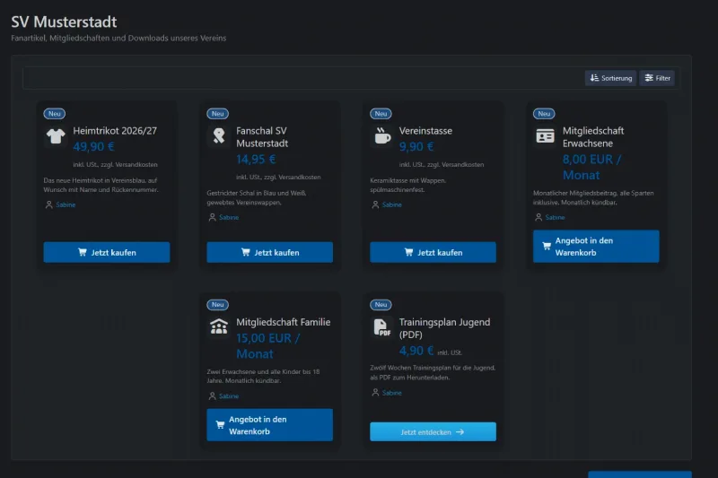
Task: Buy the Vereinstasse with Jetzt kaufen
Action: click(x=433, y=253)
